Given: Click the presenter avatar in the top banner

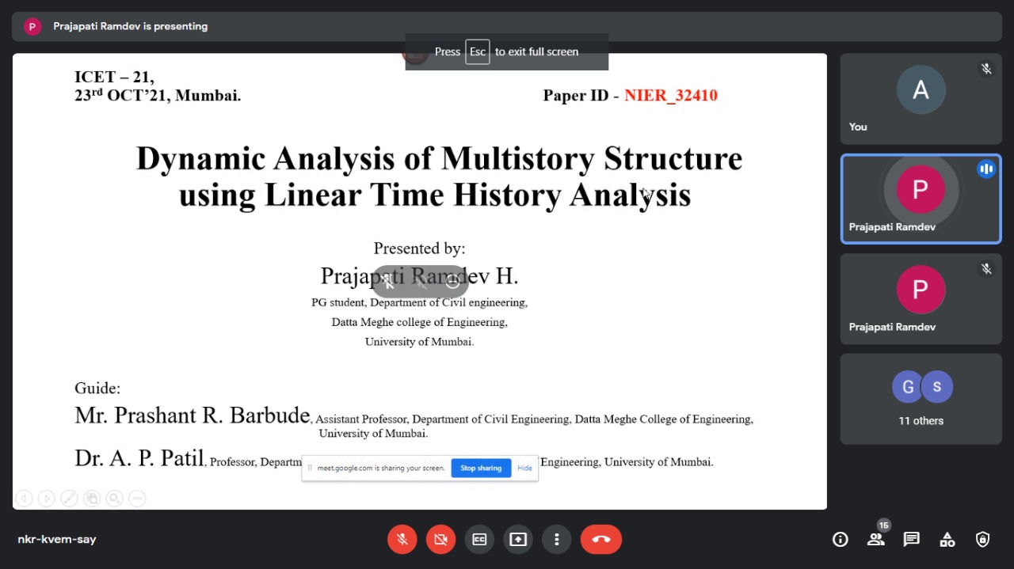Looking at the screenshot, I should 32,26.
